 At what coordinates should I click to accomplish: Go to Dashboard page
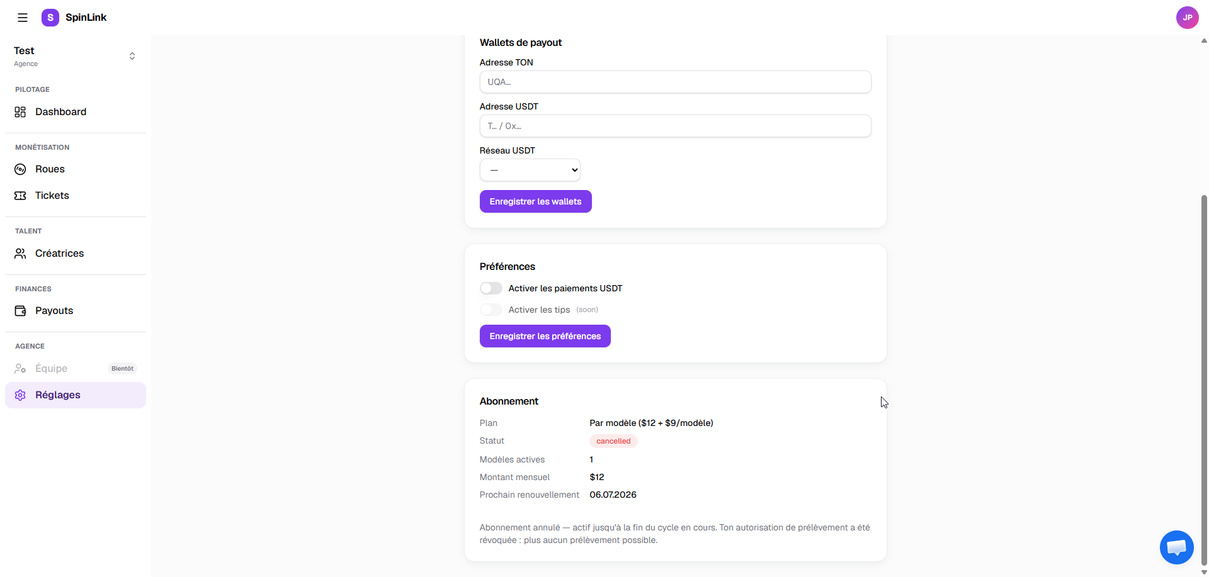click(x=76, y=112)
